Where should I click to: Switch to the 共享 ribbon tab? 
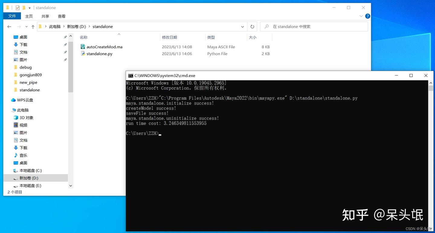click(45, 16)
